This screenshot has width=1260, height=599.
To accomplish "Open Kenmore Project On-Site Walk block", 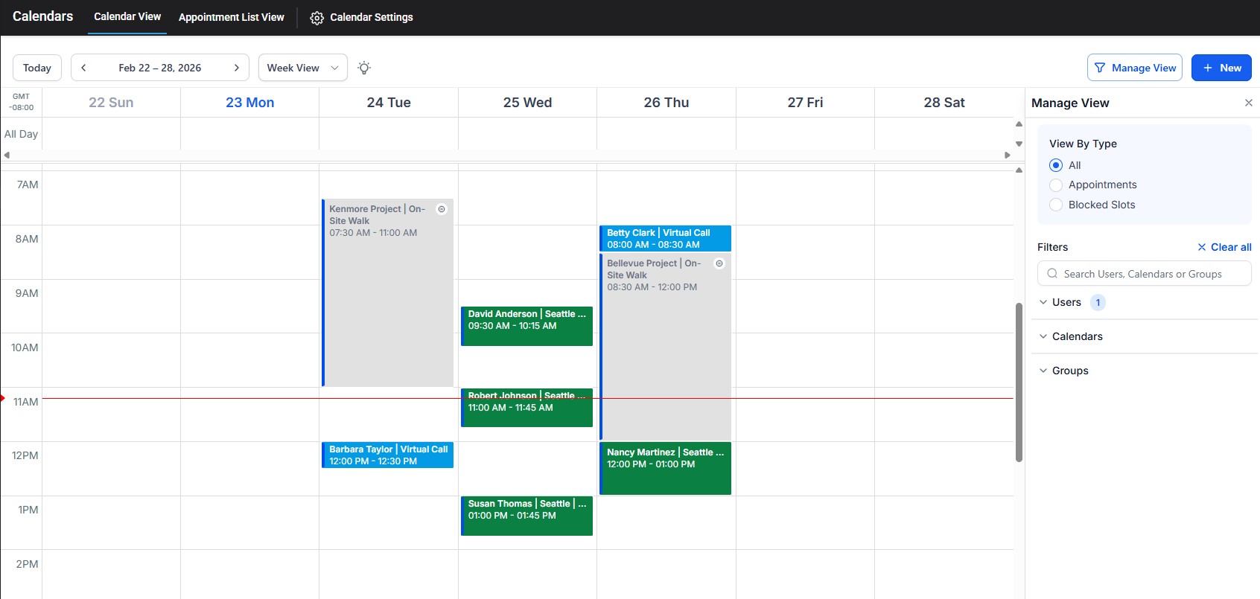I will 387,292.
